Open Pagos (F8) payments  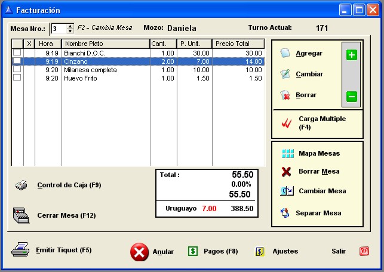point(213,251)
